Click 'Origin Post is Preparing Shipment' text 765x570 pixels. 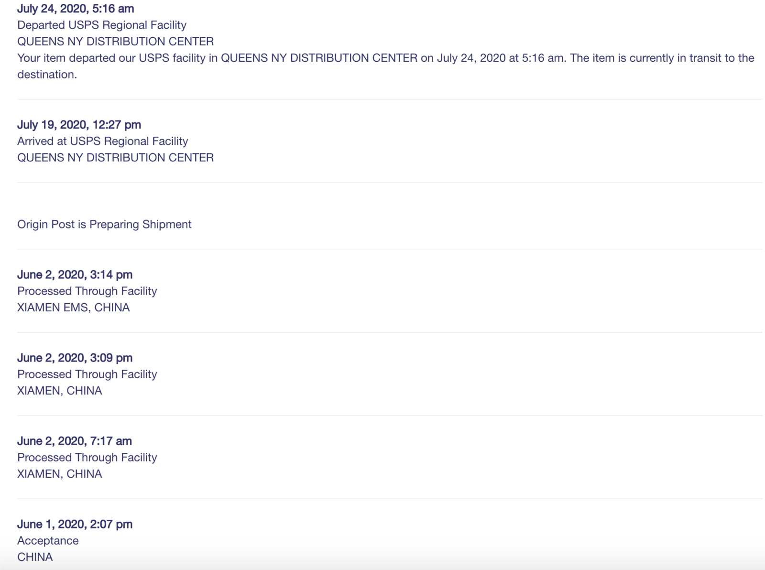pos(104,224)
